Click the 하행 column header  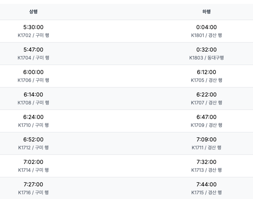click(206, 12)
